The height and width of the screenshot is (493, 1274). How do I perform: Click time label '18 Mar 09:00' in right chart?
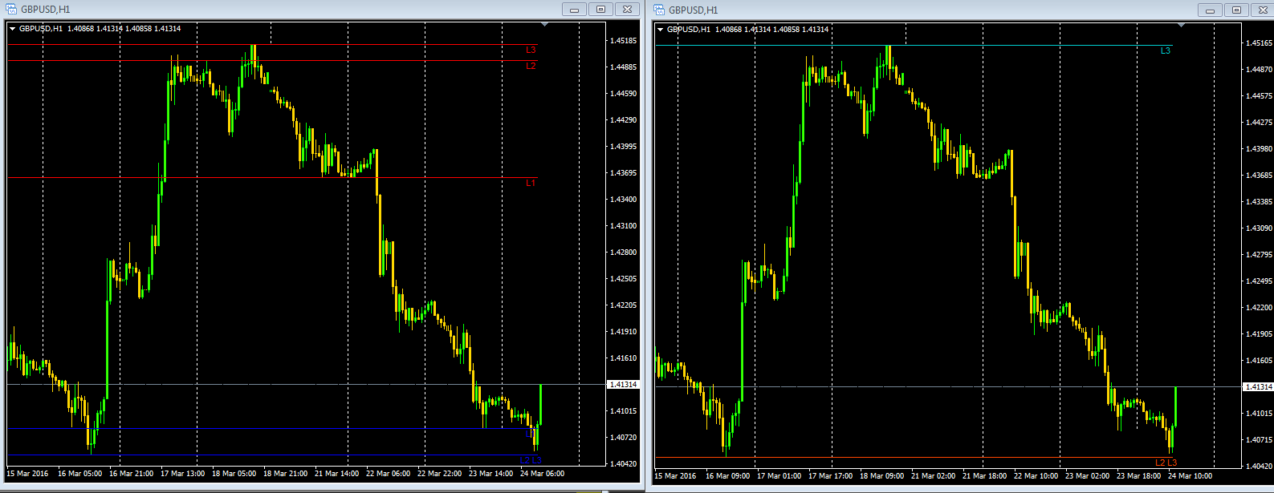tap(881, 476)
